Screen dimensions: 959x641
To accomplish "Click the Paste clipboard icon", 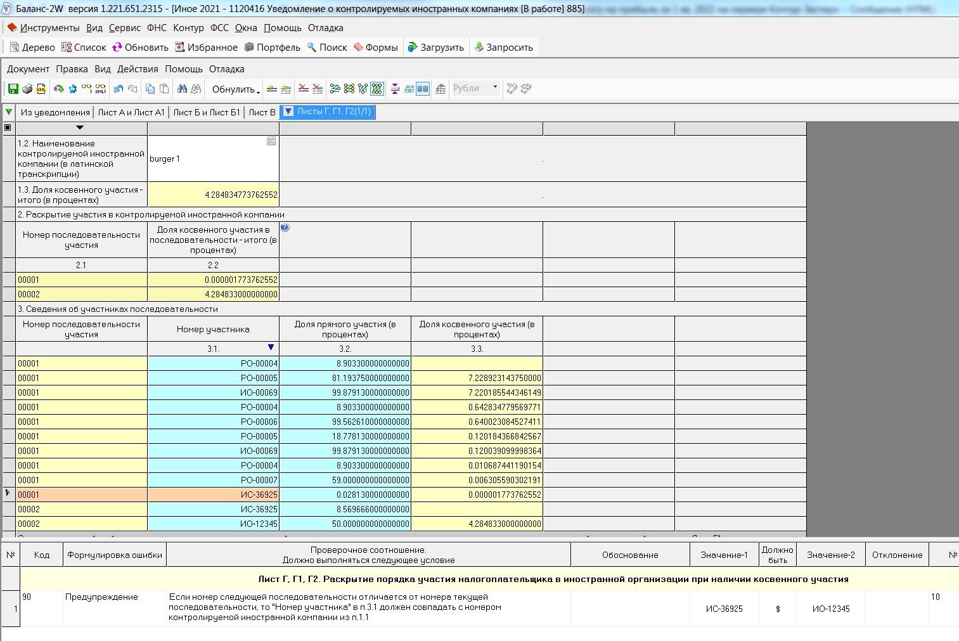I will (164, 89).
